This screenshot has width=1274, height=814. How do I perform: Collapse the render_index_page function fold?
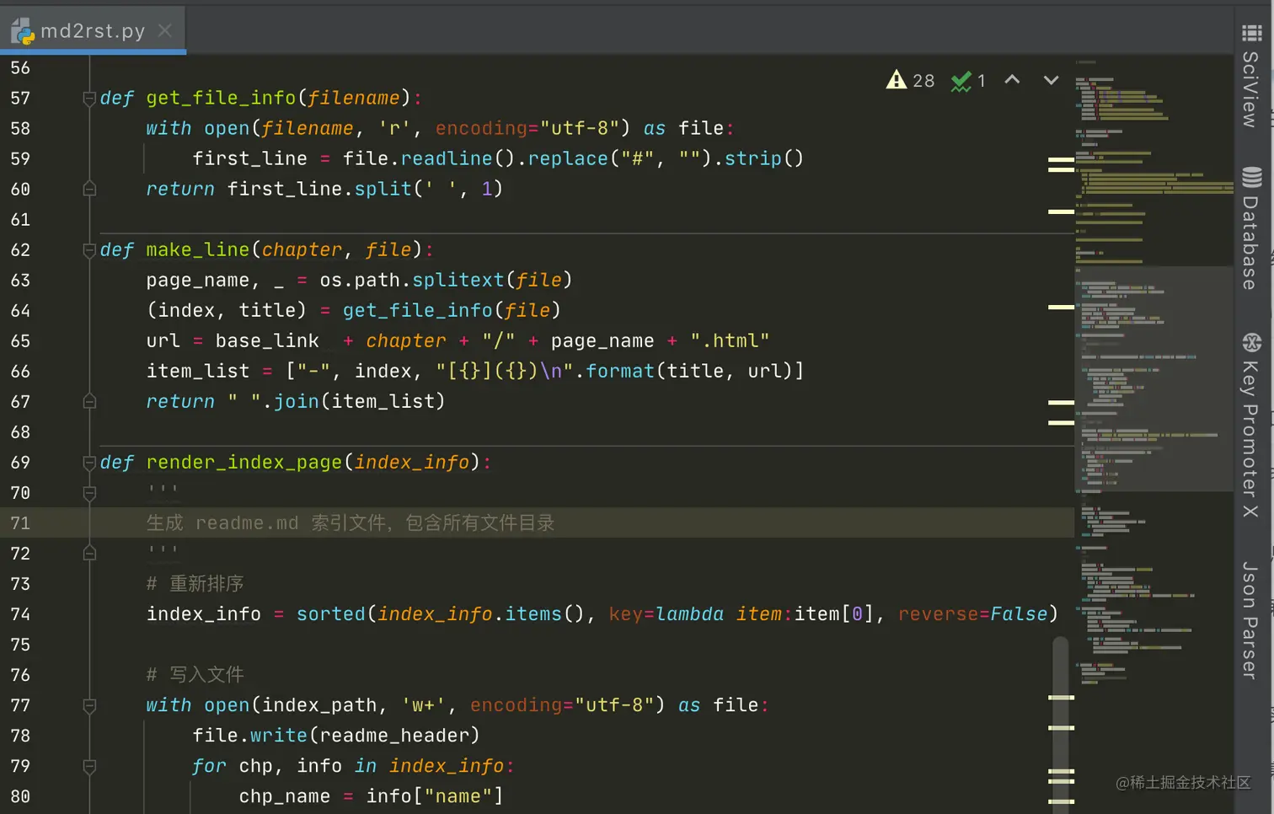pos(89,463)
